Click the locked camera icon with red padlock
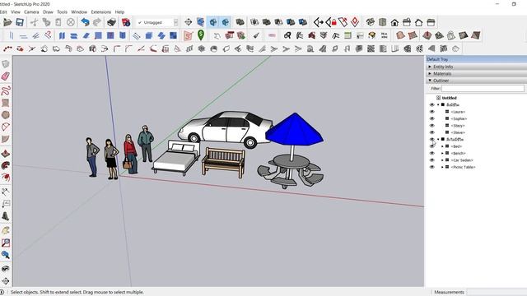The height and width of the screenshot is (296, 527). point(331,22)
